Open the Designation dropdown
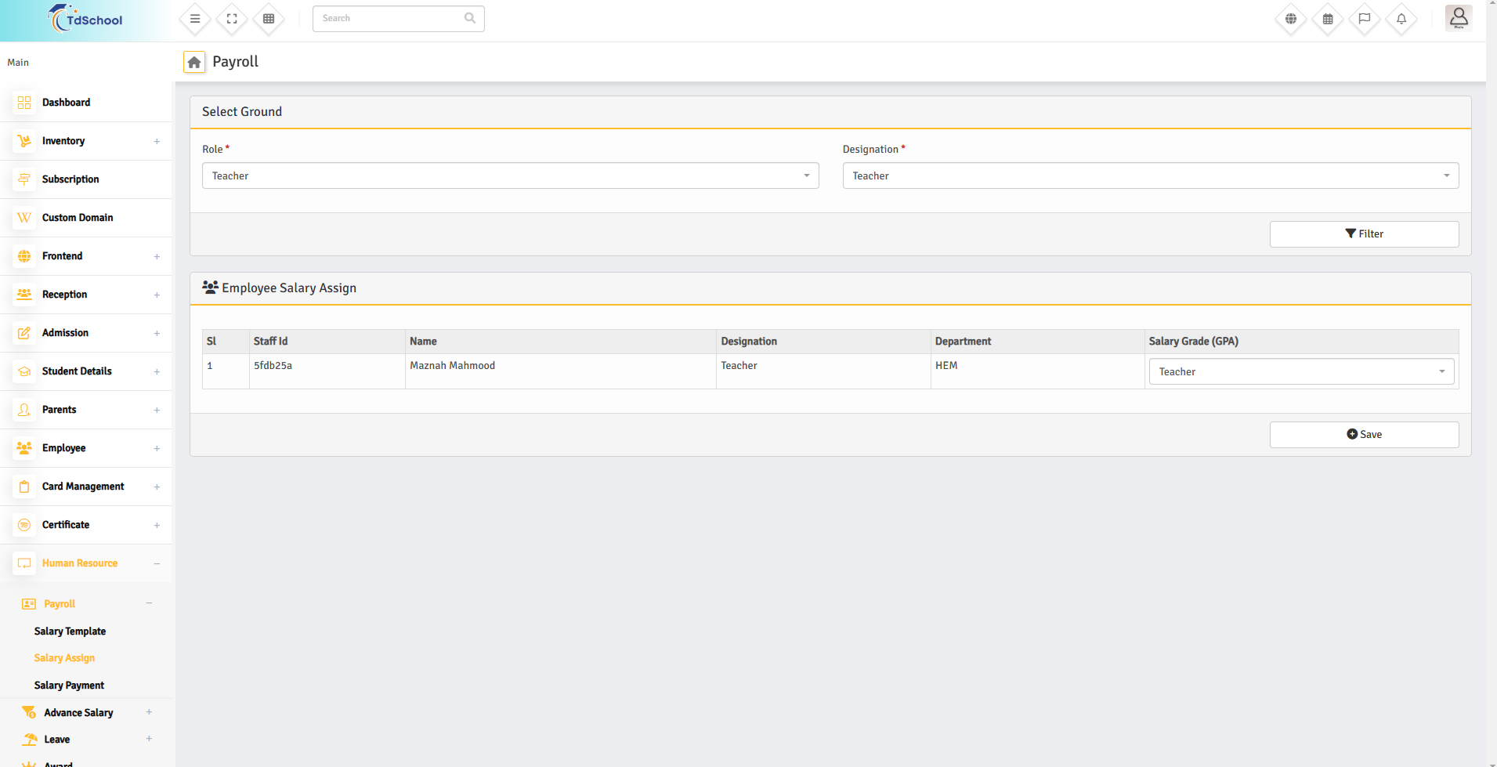This screenshot has width=1497, height=767. [1150, 175]
